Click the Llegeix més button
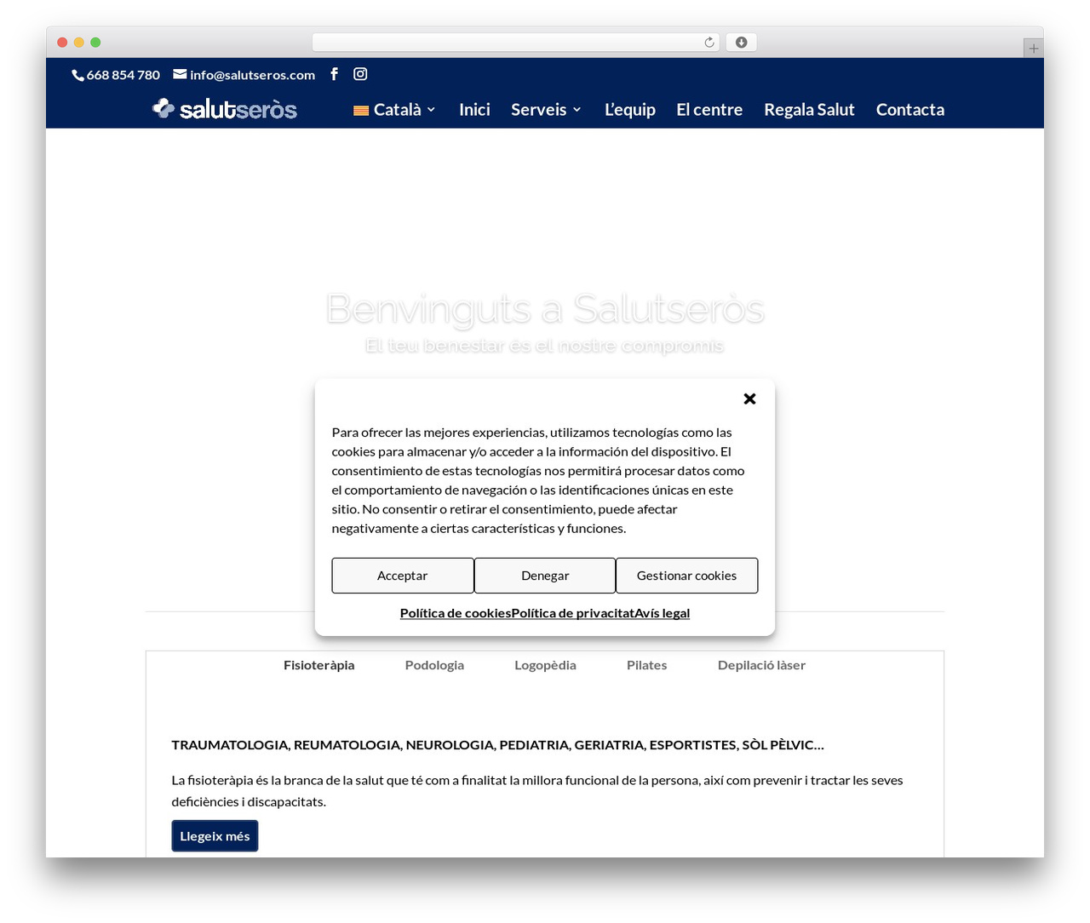 point(215,836)
